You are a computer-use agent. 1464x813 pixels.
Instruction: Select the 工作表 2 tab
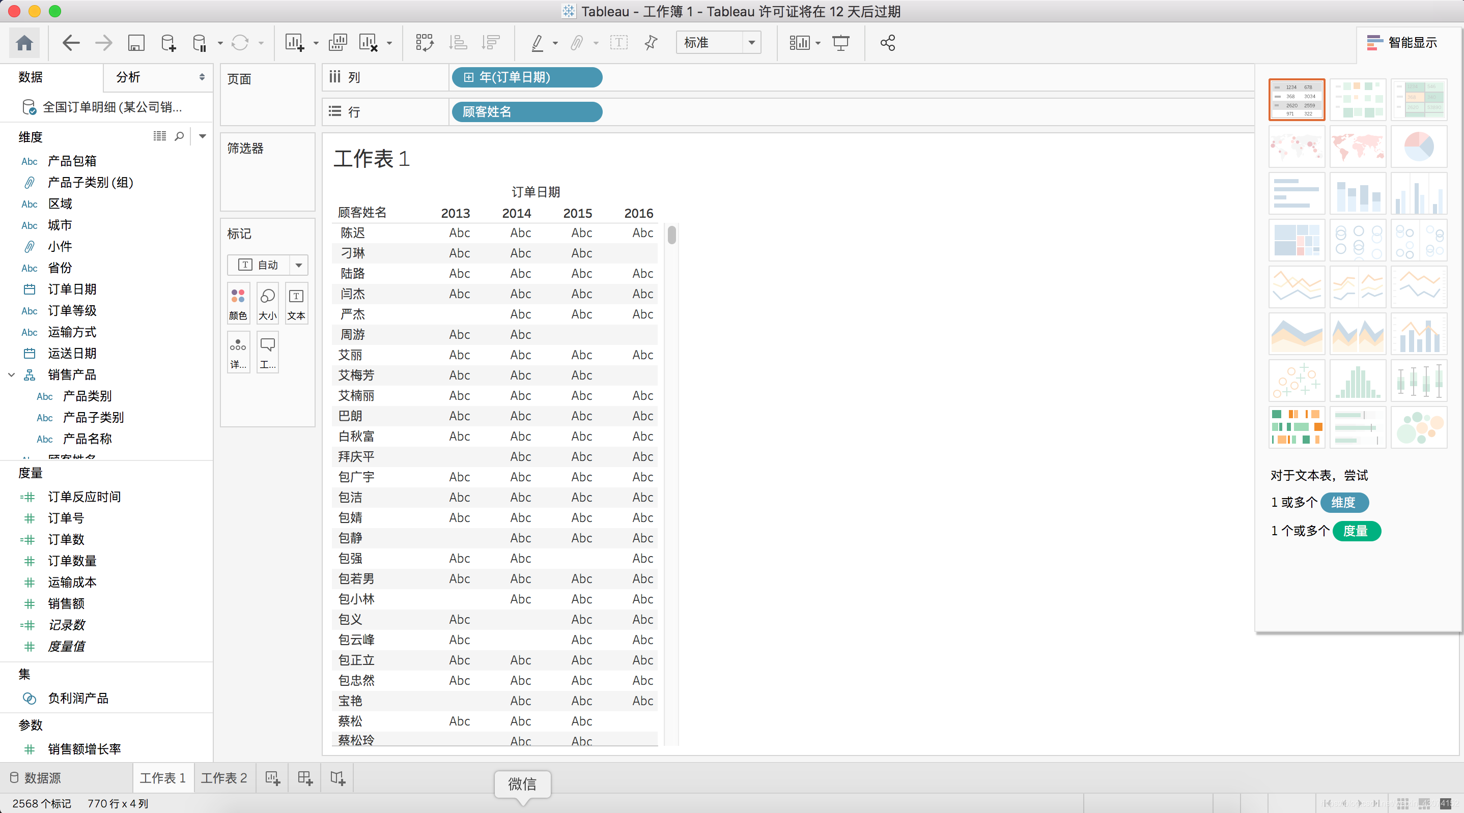click(x=224, y=778)
